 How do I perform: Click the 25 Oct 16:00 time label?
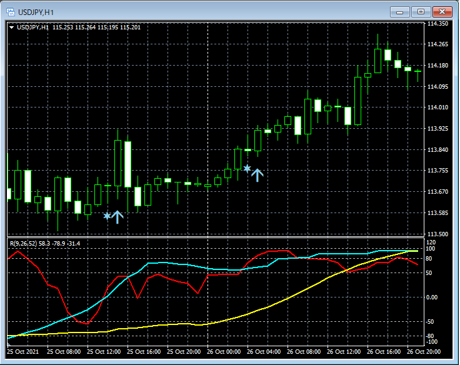pyautogui.click(x=144, y=351)
